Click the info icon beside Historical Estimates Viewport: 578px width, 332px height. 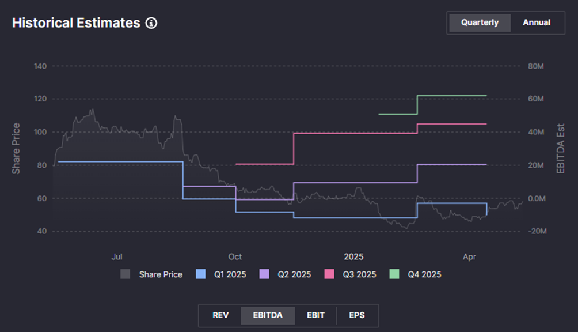point(151,23)
